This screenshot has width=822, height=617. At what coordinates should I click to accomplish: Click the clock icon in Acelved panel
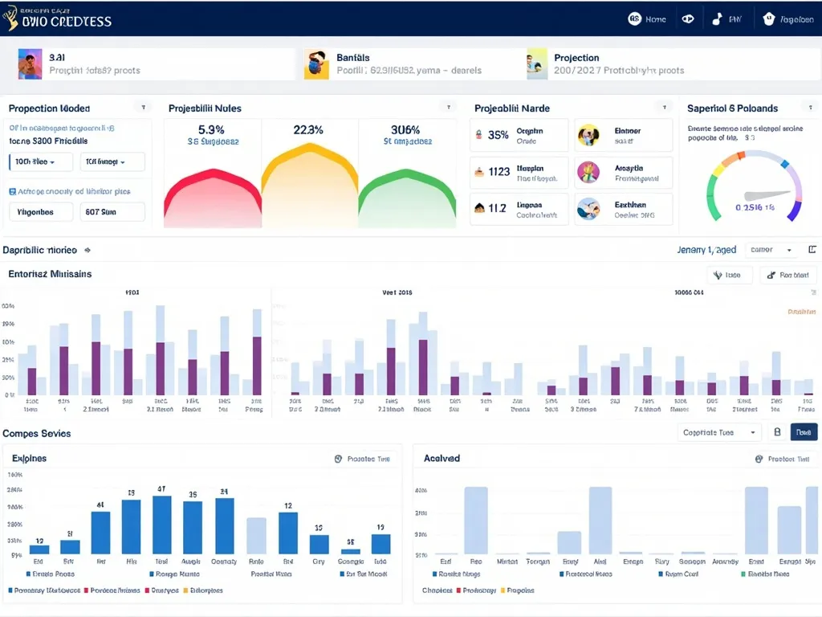(x=759, y=459)
